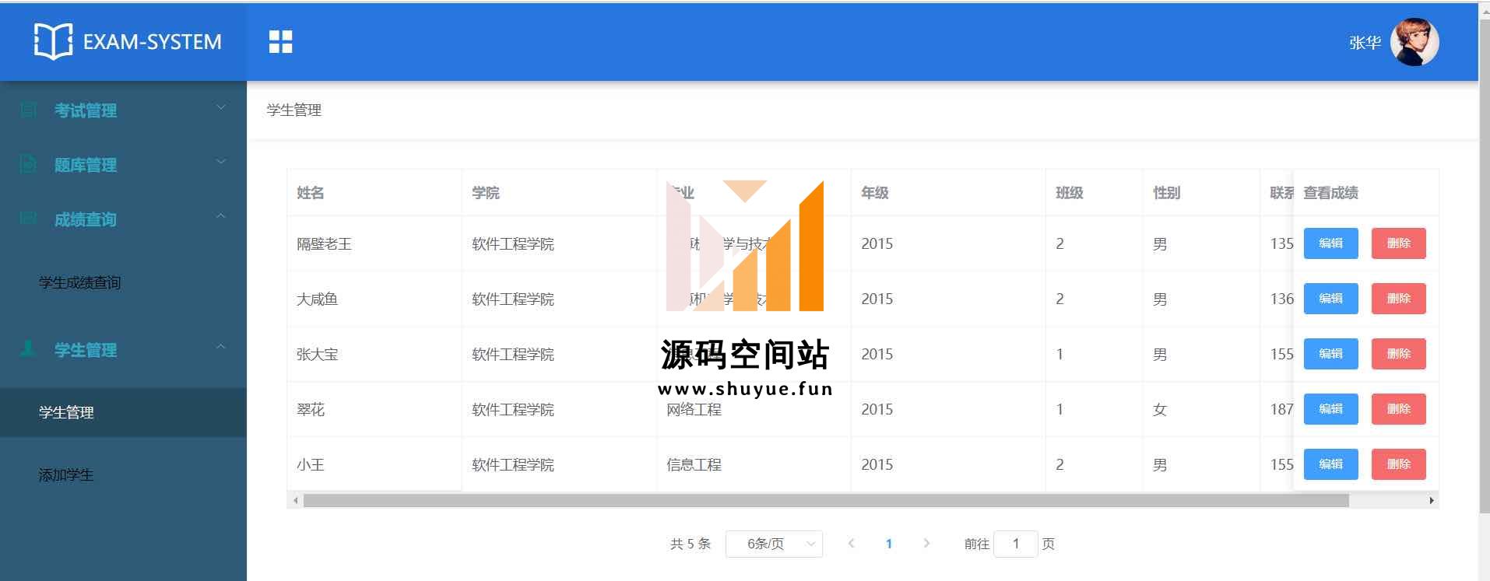Click the 成绩查询 menu icon
This screenshot has height=581, width=1490.
pos(29,219)
